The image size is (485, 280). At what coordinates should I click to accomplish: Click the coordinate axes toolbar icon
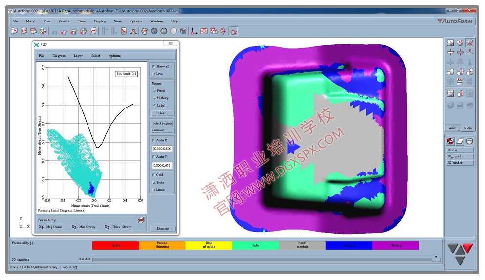coord(194,31)
